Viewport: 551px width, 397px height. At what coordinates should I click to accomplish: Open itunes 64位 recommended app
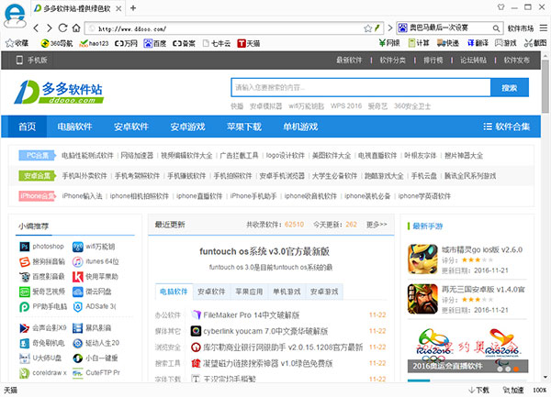click(96, 261)
